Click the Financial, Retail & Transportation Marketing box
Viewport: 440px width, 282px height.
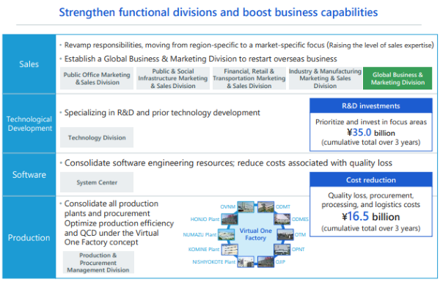[x=249, y=79]
